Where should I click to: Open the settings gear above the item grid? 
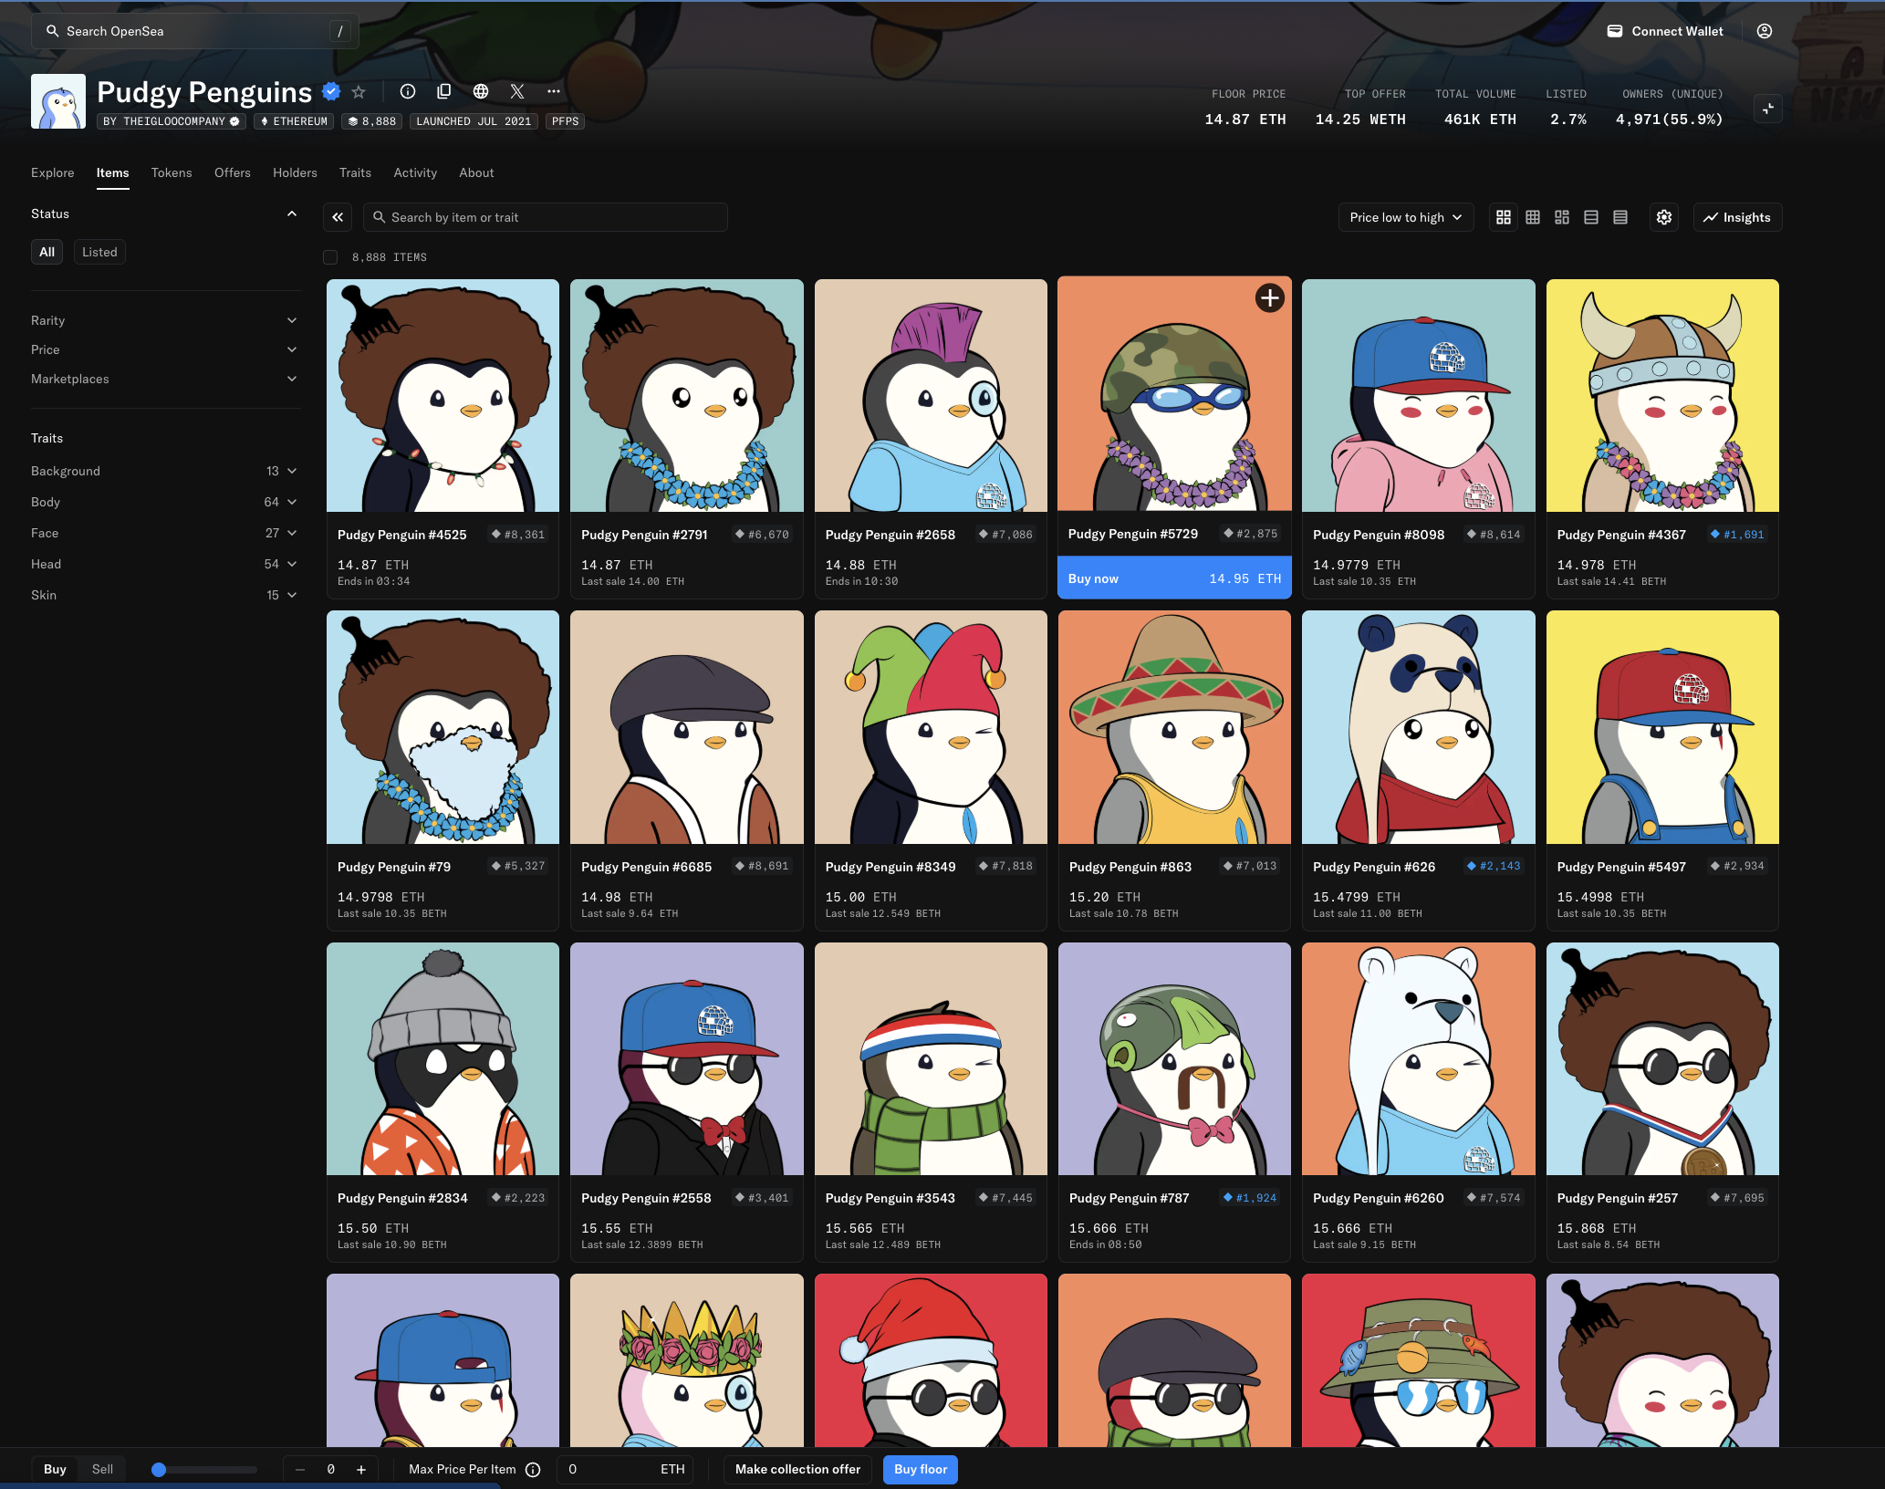tap(1664, 217)
